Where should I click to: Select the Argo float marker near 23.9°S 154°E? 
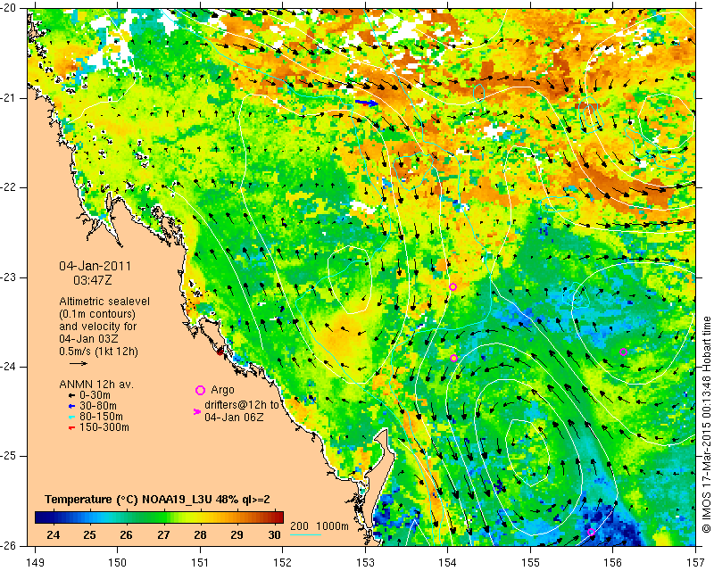click(x=453, y=359)
